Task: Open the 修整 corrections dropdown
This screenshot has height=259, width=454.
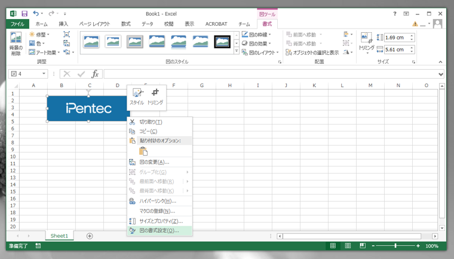Action: [39, 35]
